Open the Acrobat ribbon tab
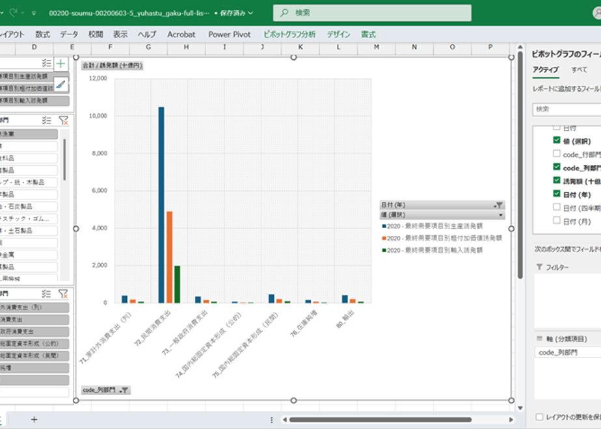The image size is (601, 429). click(x=181, y=34)
